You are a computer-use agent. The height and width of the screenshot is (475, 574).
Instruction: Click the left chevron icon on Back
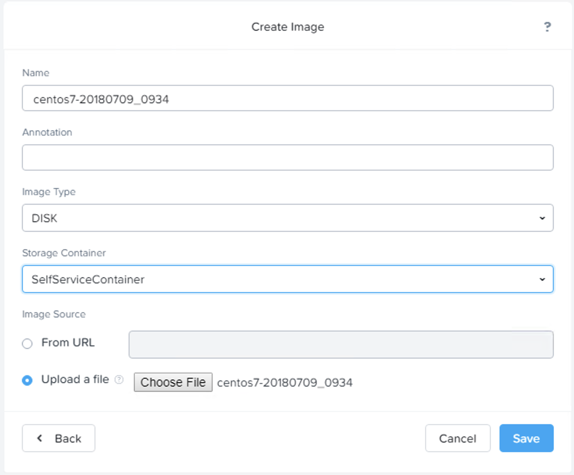click(40, 438)
